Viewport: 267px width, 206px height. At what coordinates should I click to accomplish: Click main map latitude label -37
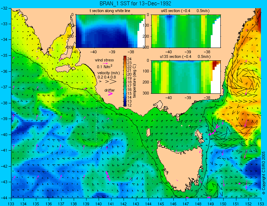coord(4,87)
